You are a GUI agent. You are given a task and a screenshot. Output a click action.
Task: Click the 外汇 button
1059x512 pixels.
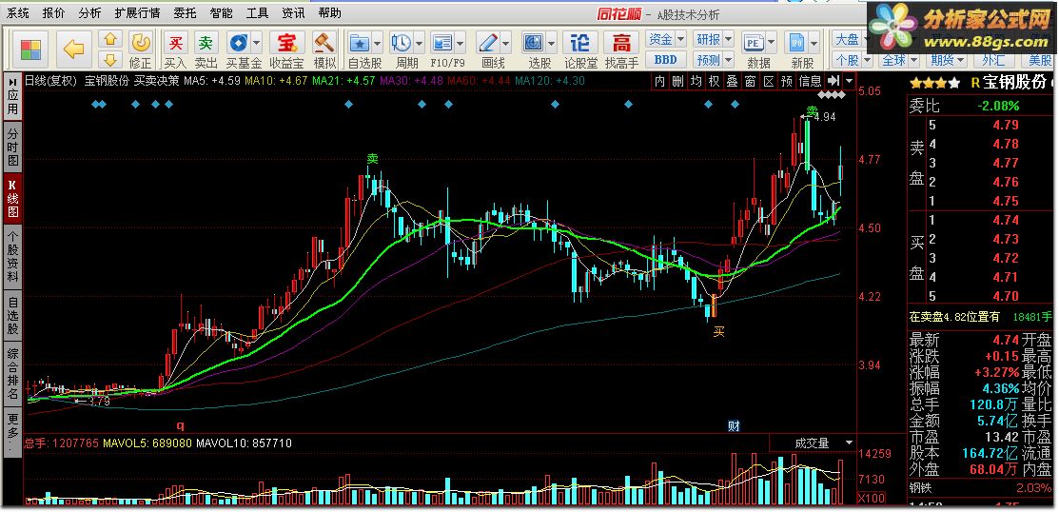992,60
